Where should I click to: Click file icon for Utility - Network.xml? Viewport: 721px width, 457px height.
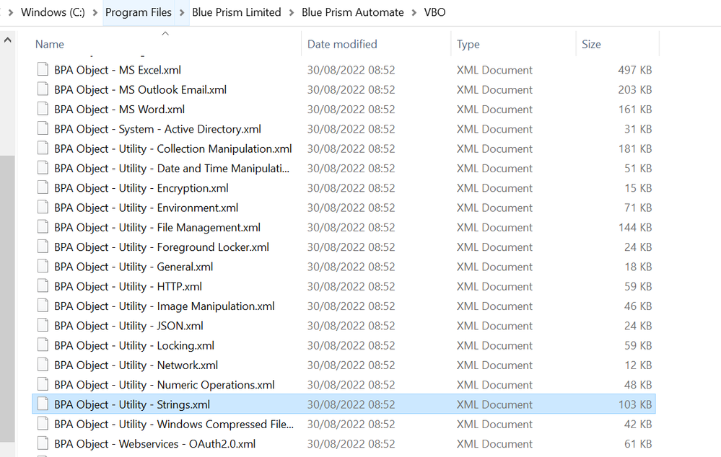43,365
